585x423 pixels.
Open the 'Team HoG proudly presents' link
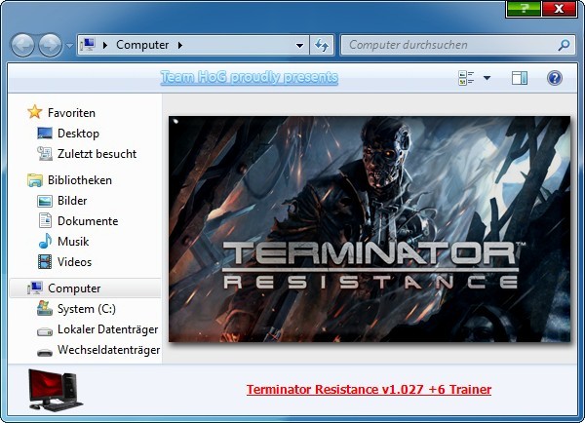click(x=250, y=77)
